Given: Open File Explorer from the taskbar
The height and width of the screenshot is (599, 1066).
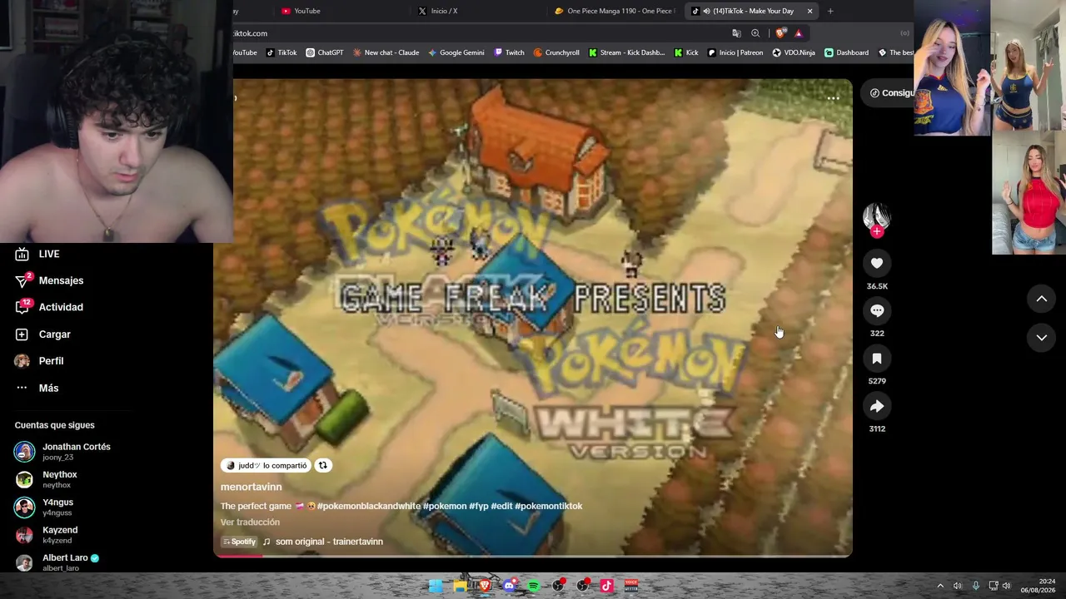Looking at the screenshot, I should point(460,586).
